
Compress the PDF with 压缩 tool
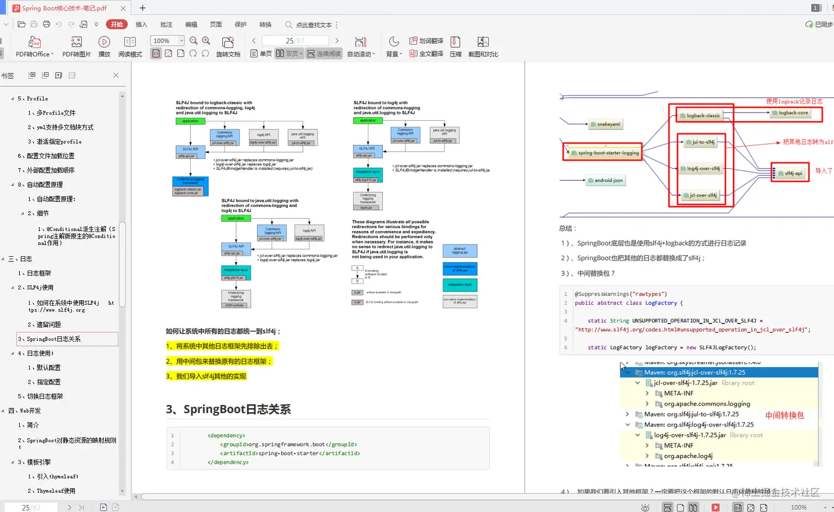click(455, 46)
